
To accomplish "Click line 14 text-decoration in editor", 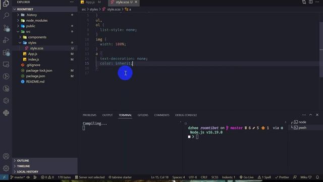I will tap(124, 59).
